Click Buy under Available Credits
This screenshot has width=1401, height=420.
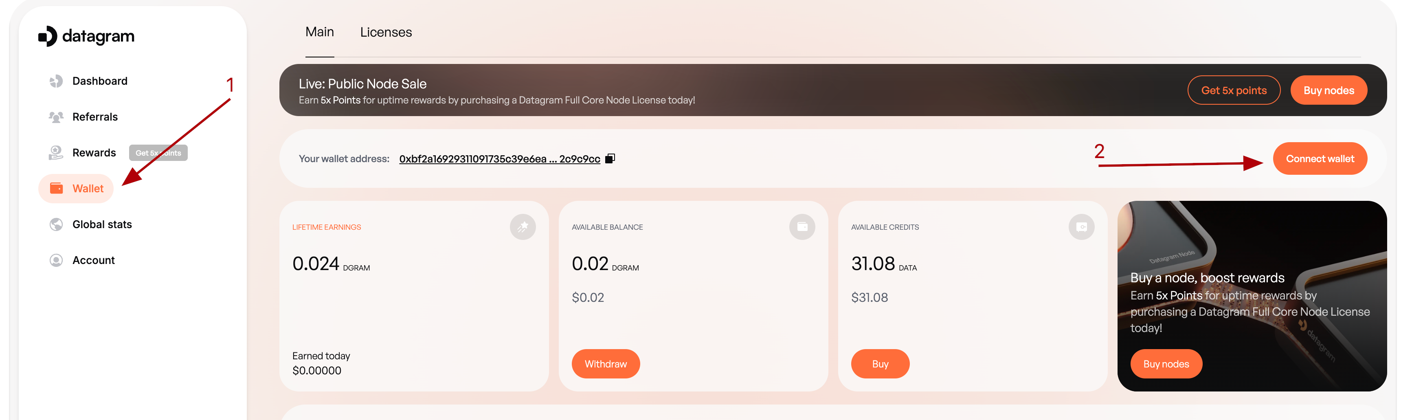click(880, 363)
